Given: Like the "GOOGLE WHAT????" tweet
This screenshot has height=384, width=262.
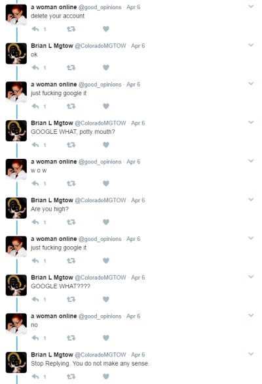Looking at the screenshot, I should tap(106, 299).
